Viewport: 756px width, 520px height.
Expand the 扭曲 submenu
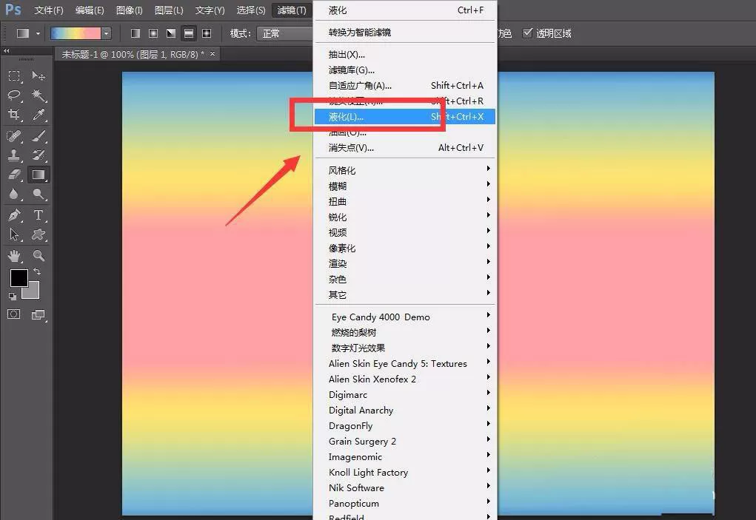click(x=405, y=201)
